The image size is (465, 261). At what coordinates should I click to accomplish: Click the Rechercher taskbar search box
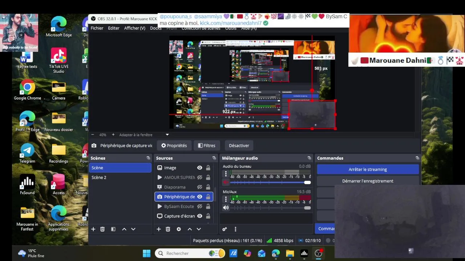(190, 253)
